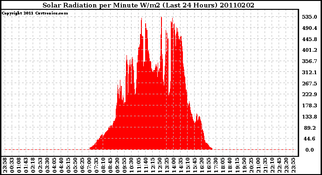
Task: Select the 535.0 y-axis label
Action: (309, 17)
